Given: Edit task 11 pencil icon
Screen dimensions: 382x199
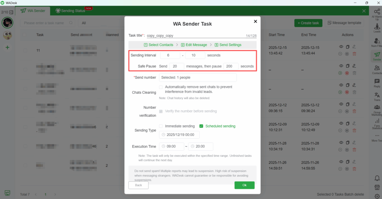Looking at the screenshot, I should point(354,47).
